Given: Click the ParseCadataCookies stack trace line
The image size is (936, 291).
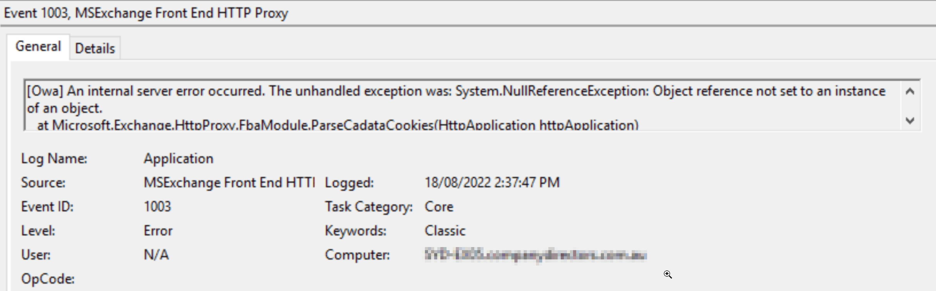Looking at the screenshot, I should click(x=337, y=125).
